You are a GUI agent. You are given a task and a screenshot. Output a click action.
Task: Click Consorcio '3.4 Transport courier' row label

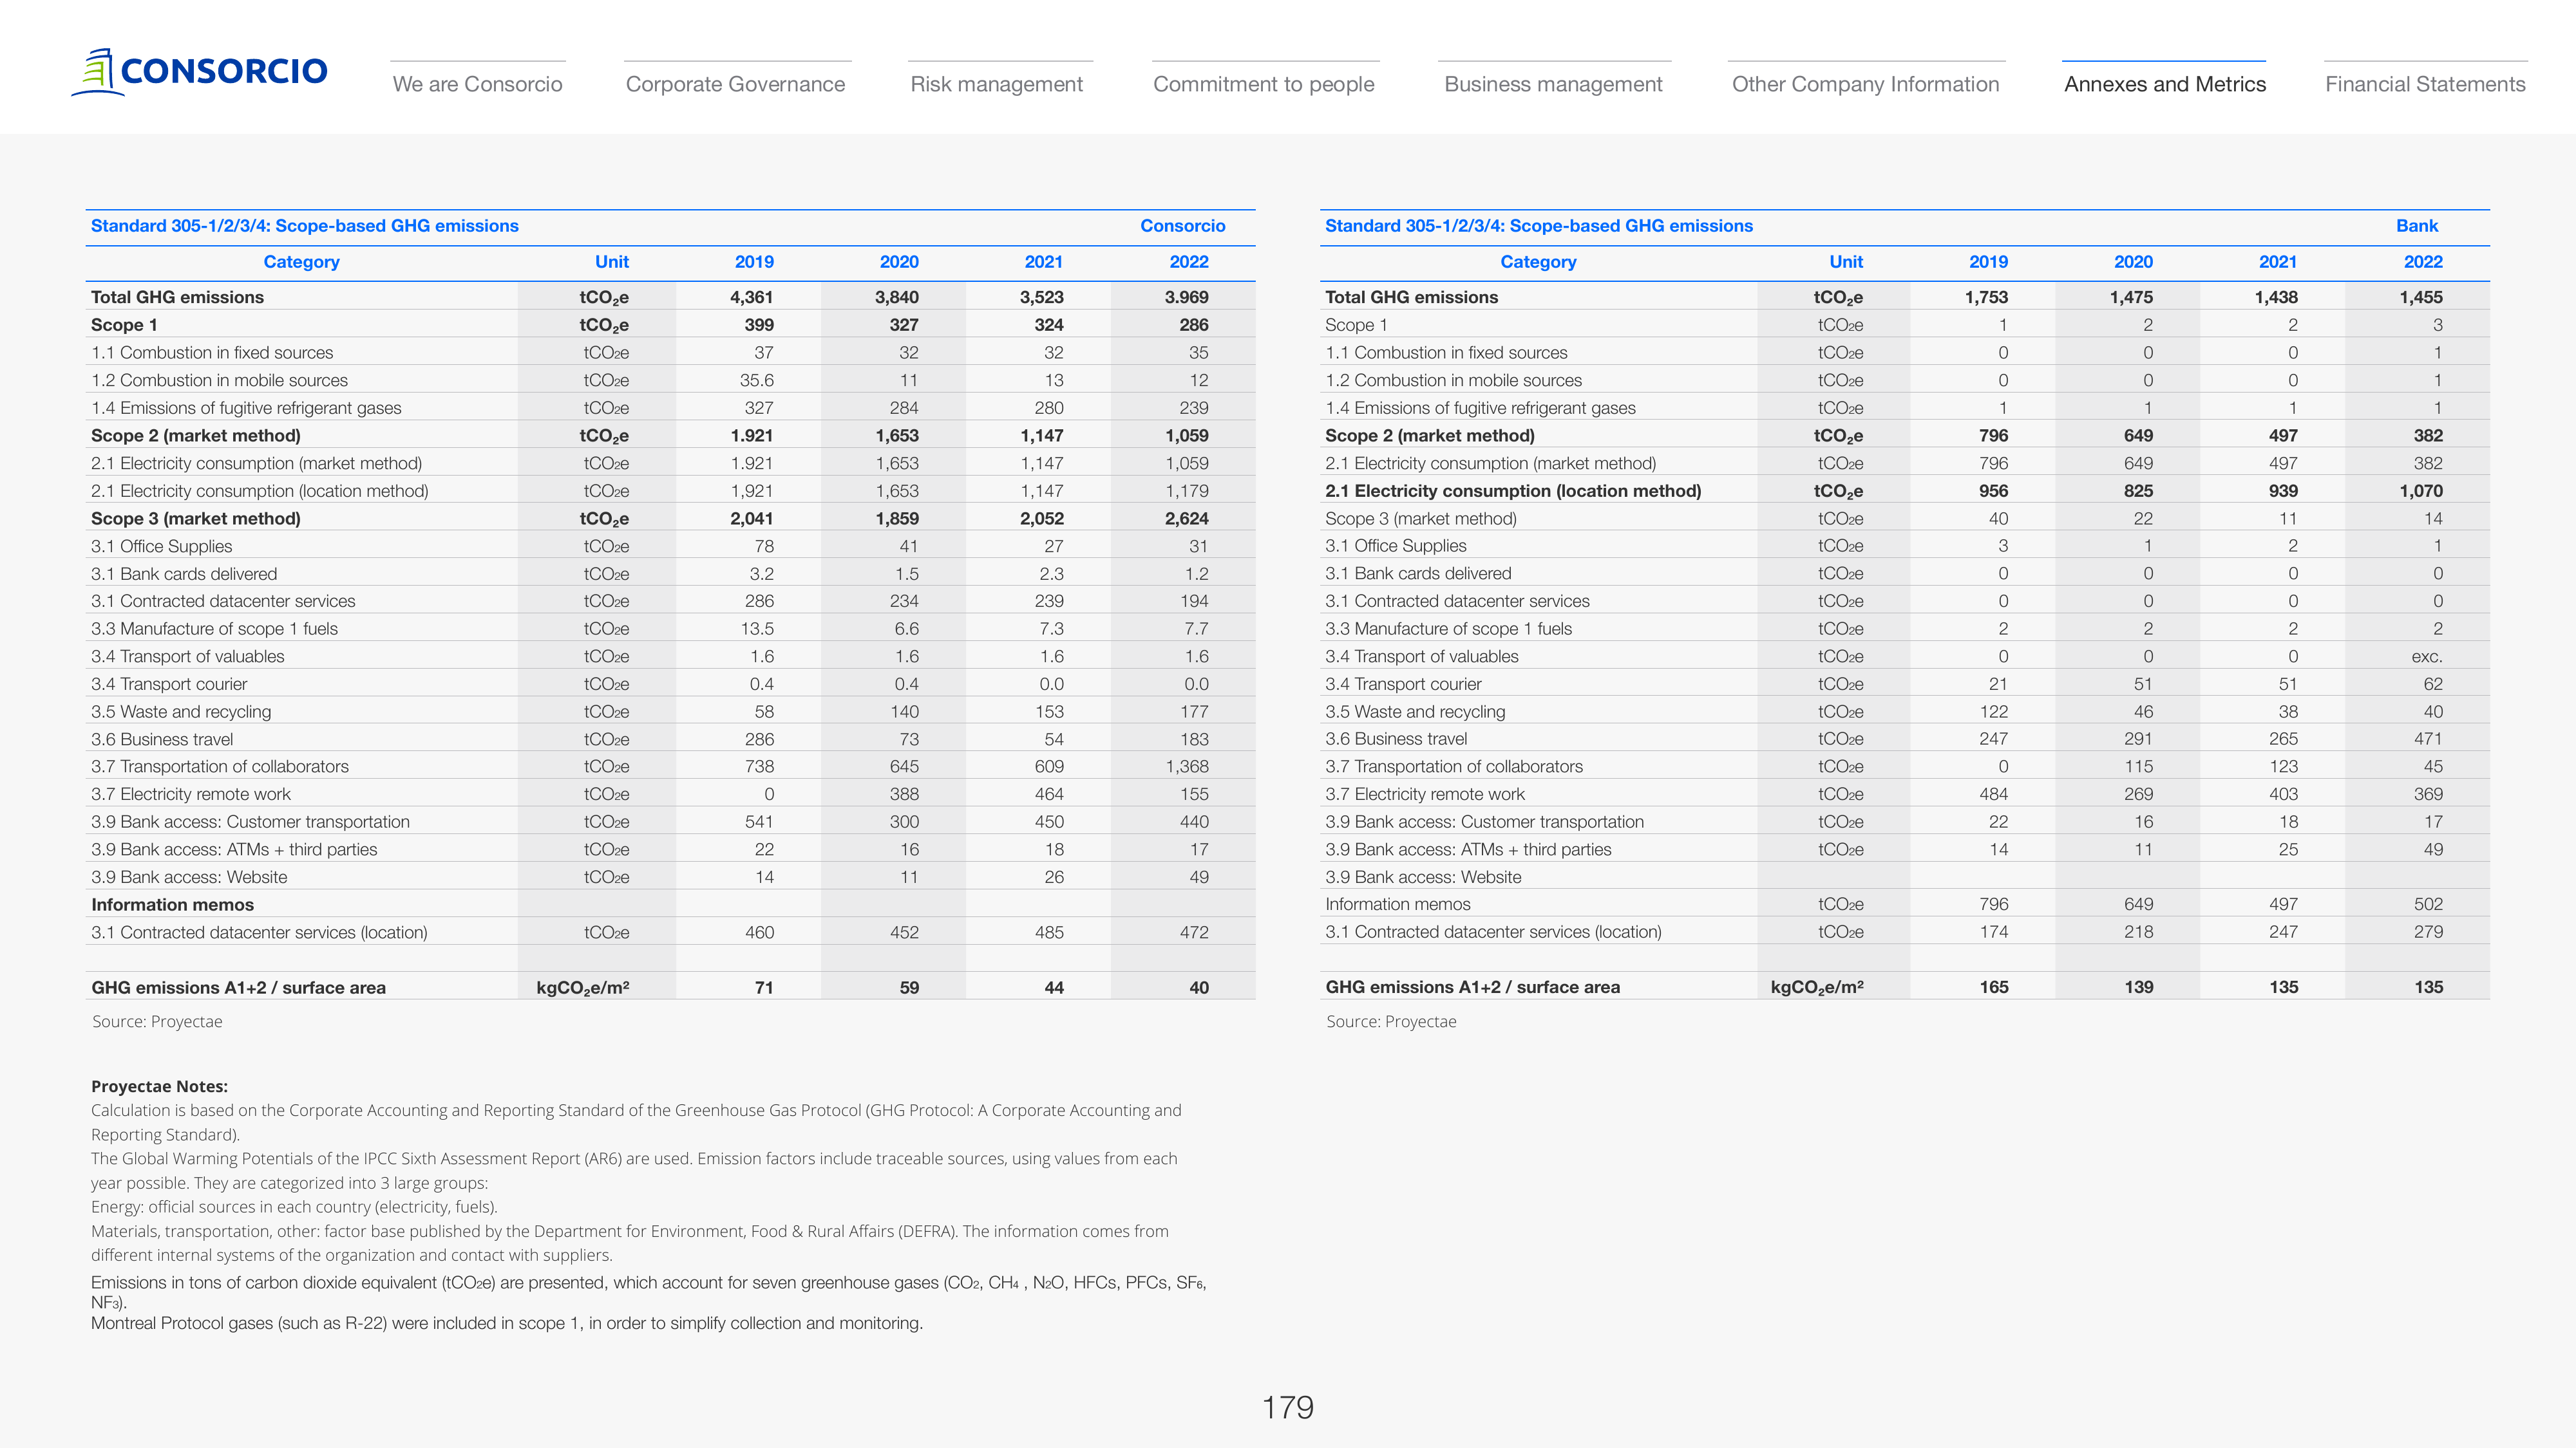click(x=169, y=685)
